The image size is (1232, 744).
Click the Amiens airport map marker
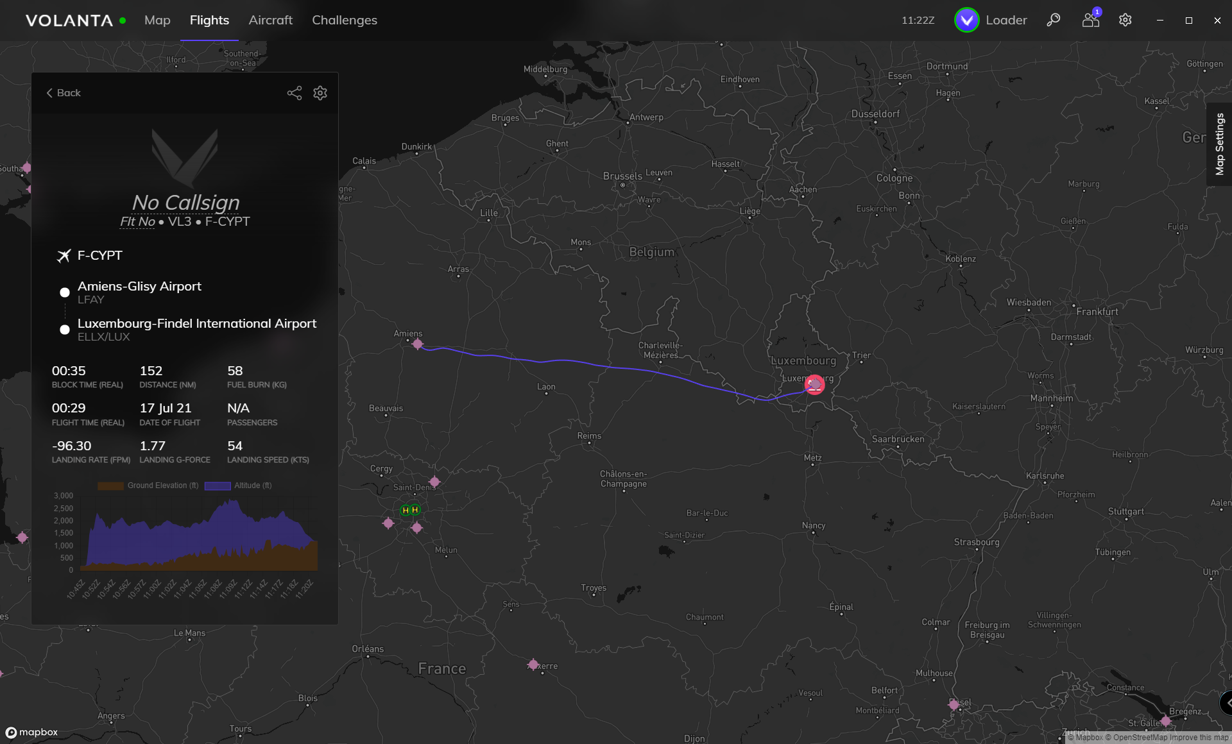pos(418,344)
